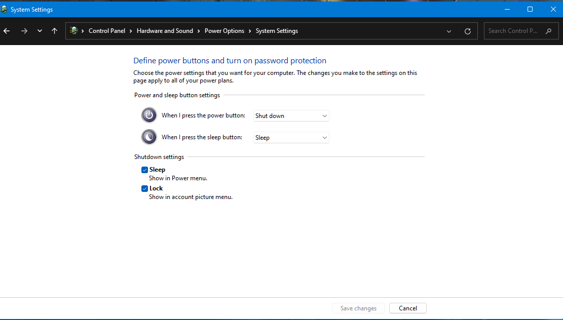
Task: Open Control Panel breadcrumb
Action: pos(107,31)
